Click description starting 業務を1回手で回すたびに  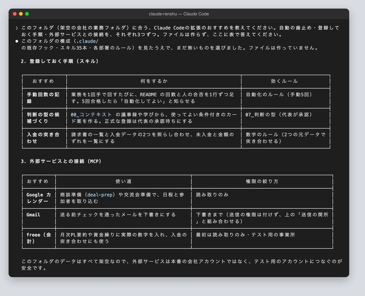152,98
